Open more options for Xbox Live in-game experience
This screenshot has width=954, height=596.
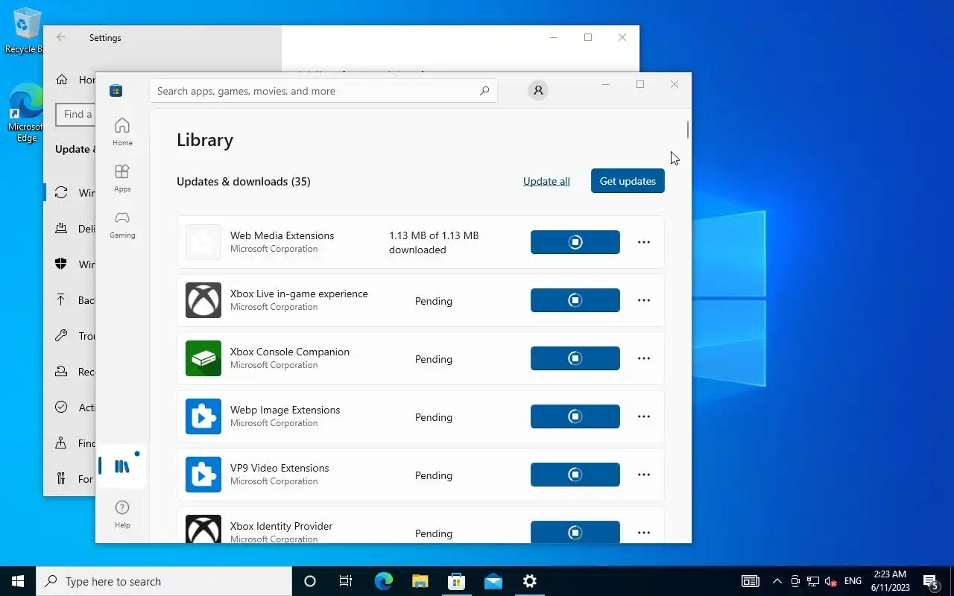click(644, 300)
